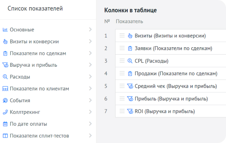Open the Показатели по сделкам category label

38,53
